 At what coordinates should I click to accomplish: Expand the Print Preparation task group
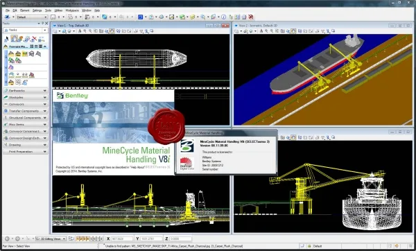click(x=25, y=152)
